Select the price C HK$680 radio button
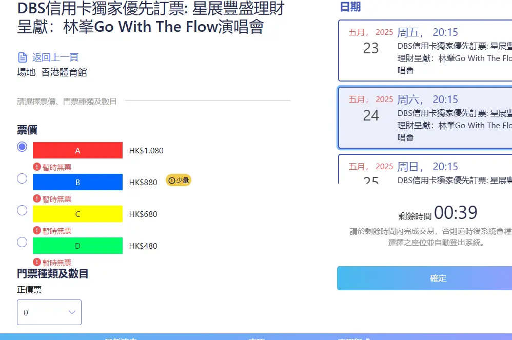The width and height of the screenshot is (512, 340). (x=22, y=210)
